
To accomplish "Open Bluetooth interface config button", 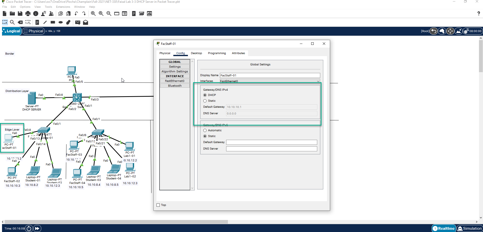I will pyautogui.click(x=175, y=86).
